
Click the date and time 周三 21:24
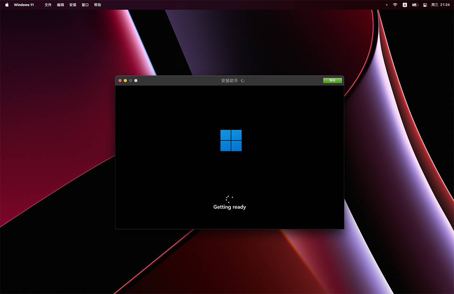coord(440,5)
